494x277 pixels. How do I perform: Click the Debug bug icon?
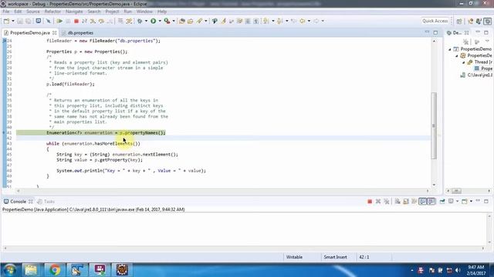pos(140,21)
